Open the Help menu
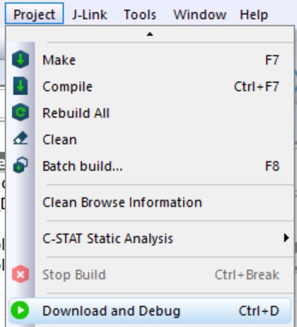 254,15
